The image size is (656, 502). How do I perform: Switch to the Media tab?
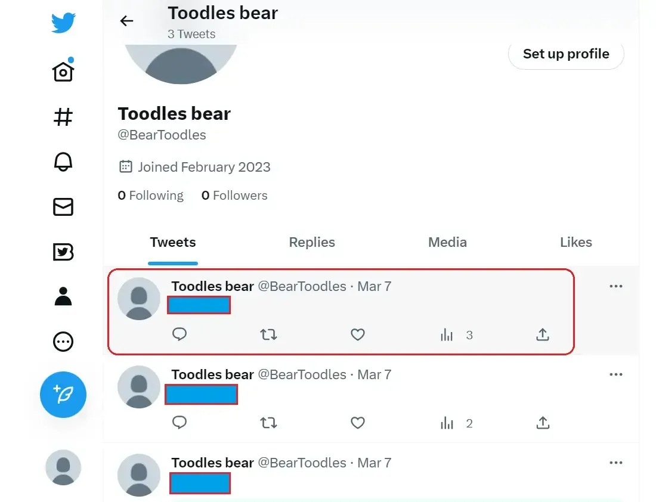point(447,243)
